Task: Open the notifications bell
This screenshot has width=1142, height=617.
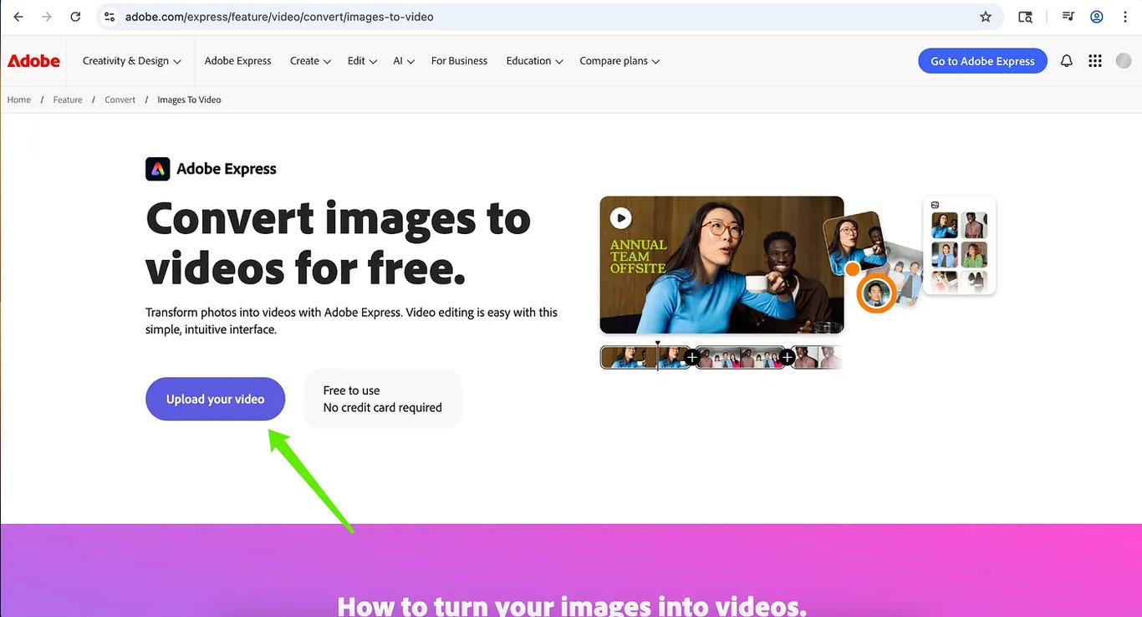Action: click(x=1067, y=61)
